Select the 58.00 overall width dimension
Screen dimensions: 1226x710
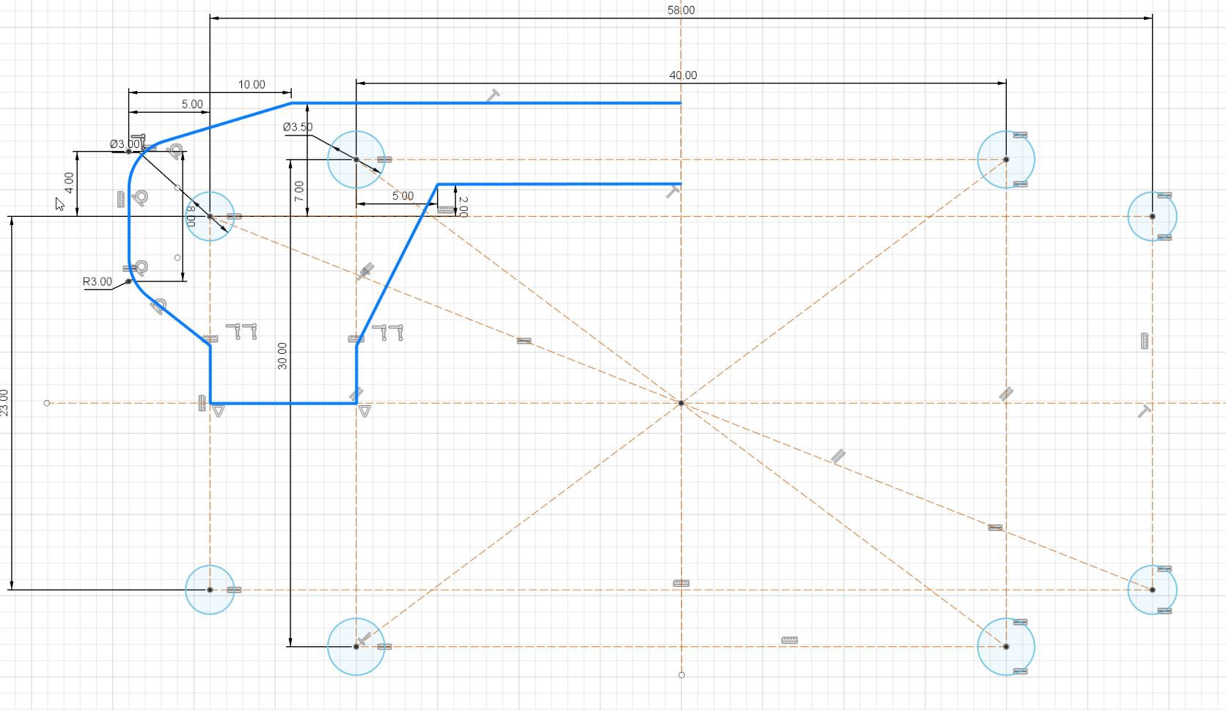point(681,10)
